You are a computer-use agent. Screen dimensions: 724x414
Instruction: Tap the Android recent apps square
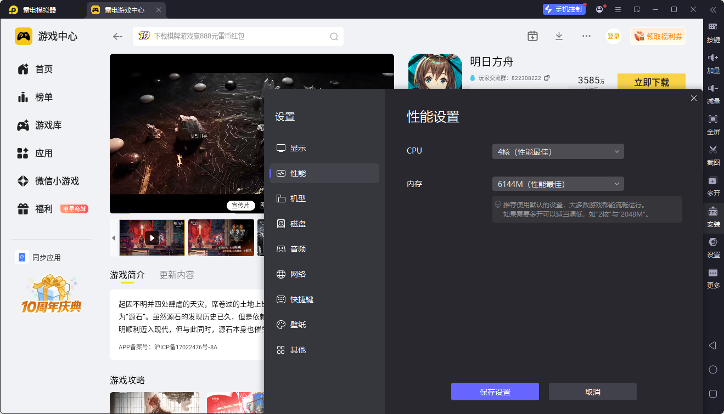(x=713, y=394)
